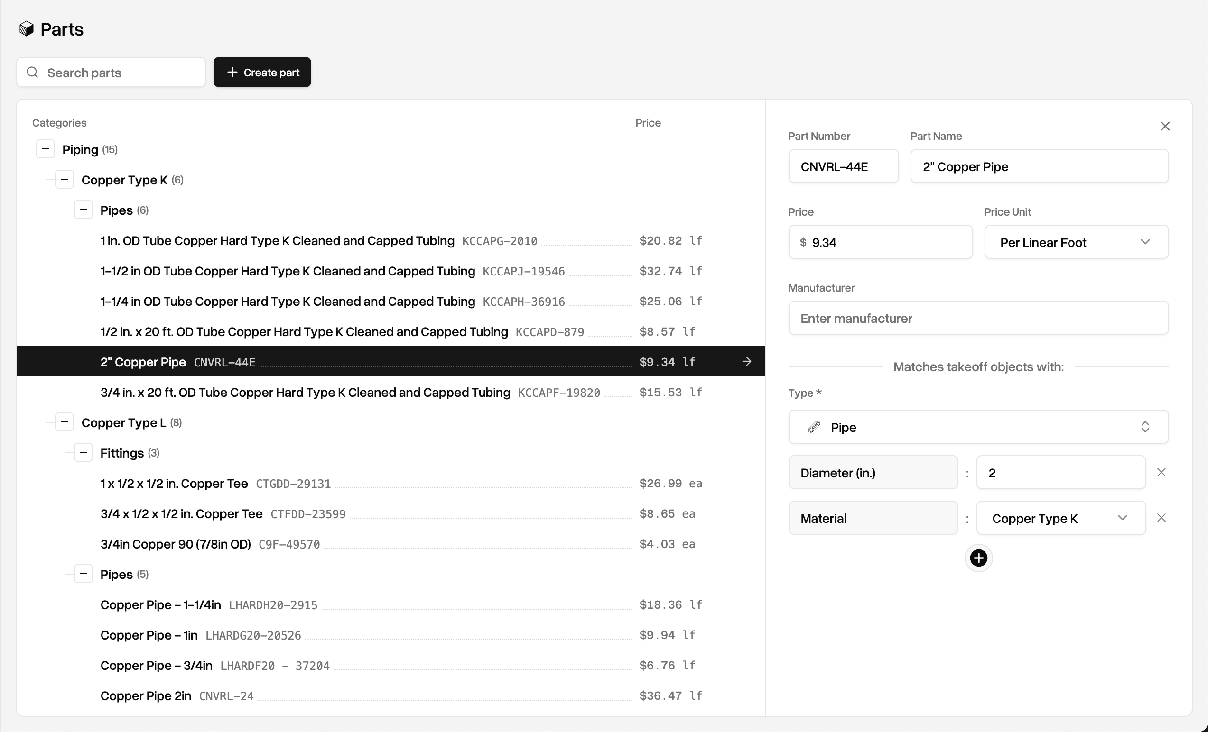The width and height of the screenshot is (1208, 732).
Task: Click the Enter manufacturer field
Action: coord(978,318)
